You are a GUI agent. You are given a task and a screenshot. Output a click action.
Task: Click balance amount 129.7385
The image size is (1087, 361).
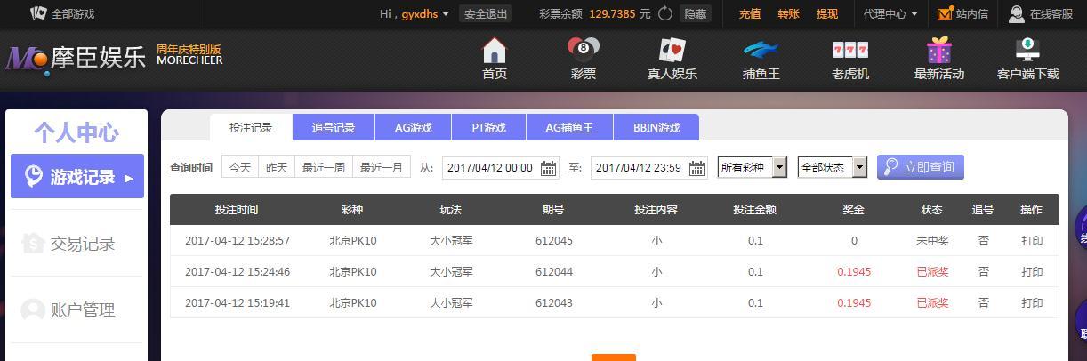[x=612, y=13]
